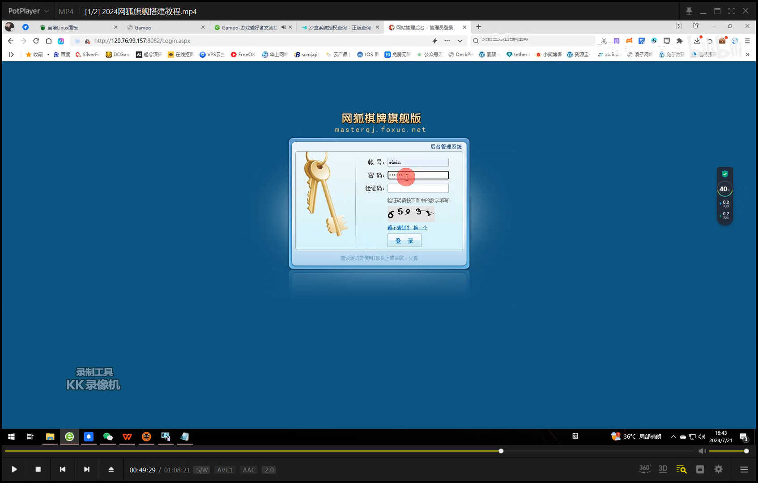Image resolution: width=758 pixels, height=483 pixels.
Task: Select the 360° video mode icon
Action: (644, 469)
